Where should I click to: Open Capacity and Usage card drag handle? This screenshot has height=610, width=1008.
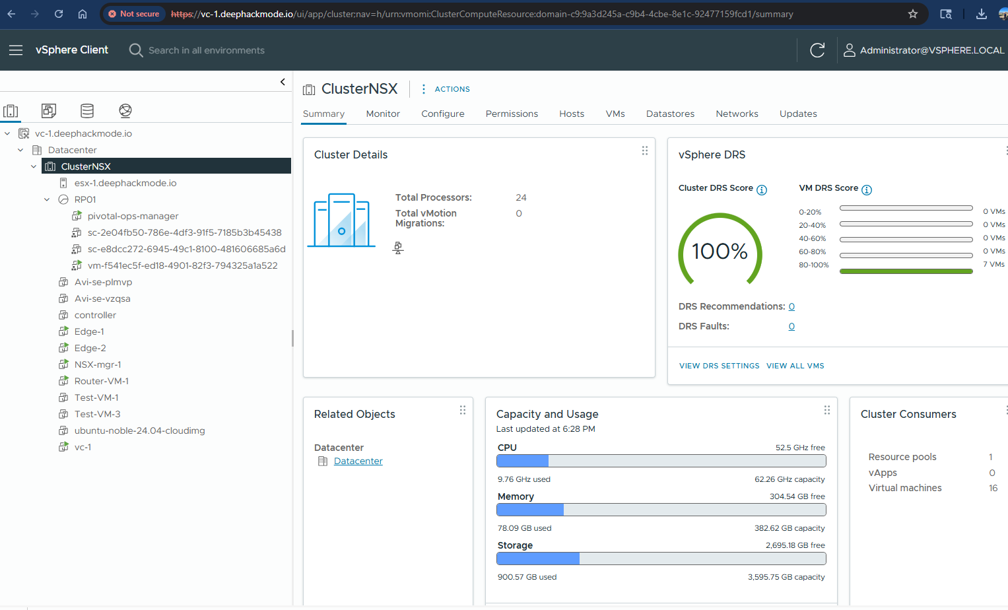pyautogui.click(x=827, y=410)
